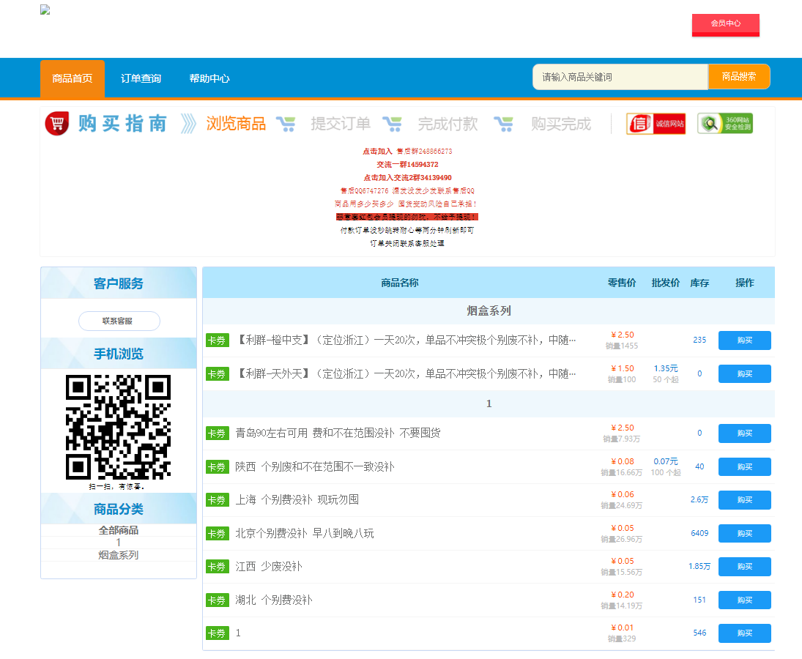This screenshot has width=802, height=659.
Task: Click the 卡券 tag for 上海 item
Action: point(218,500)
